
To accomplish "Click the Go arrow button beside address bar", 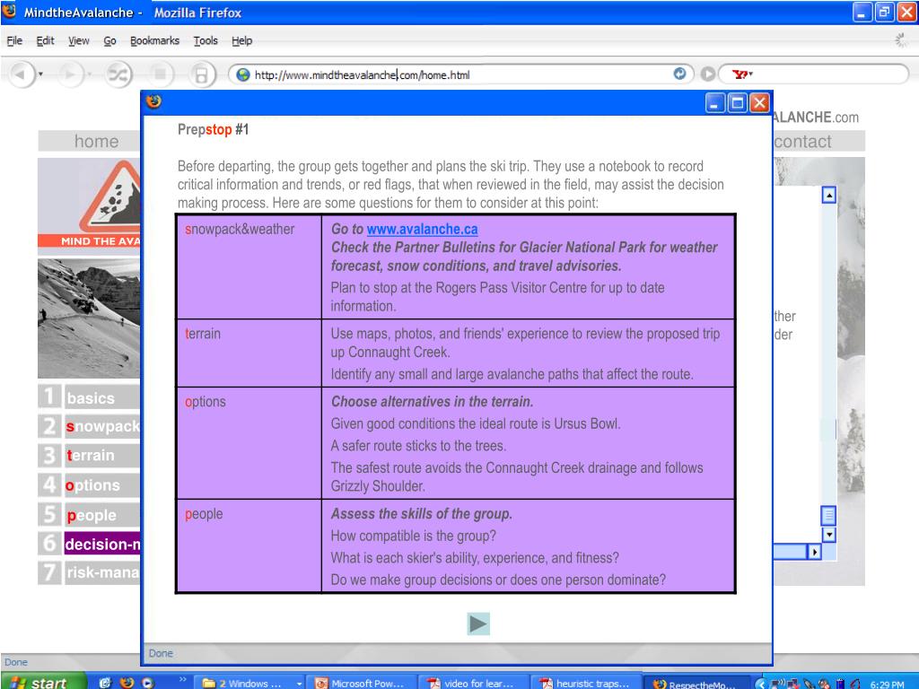I will pyautogui.click(x=707, y=74).
